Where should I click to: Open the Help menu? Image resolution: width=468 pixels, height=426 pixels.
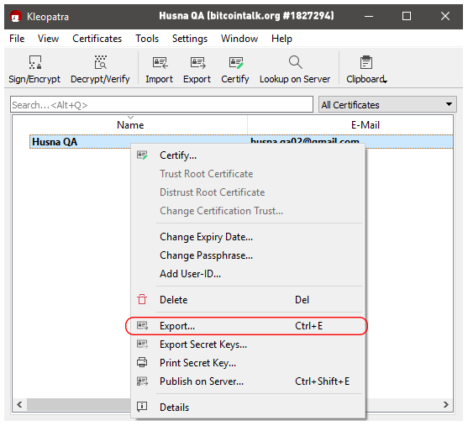pyautogui.click(x=281, y=39)
